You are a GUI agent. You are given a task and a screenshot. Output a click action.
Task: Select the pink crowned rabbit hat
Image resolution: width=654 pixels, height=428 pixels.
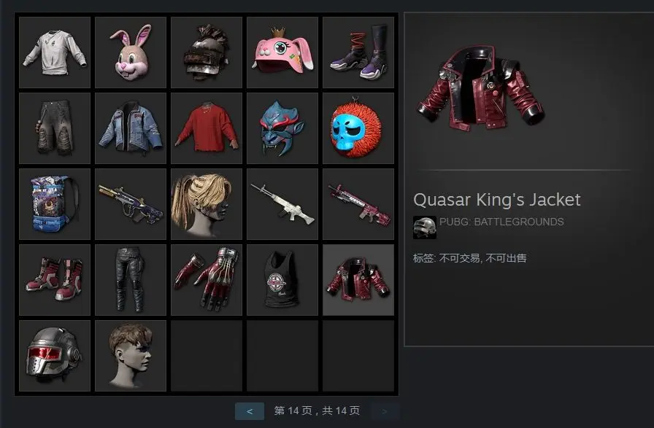(x=282, y=52)
